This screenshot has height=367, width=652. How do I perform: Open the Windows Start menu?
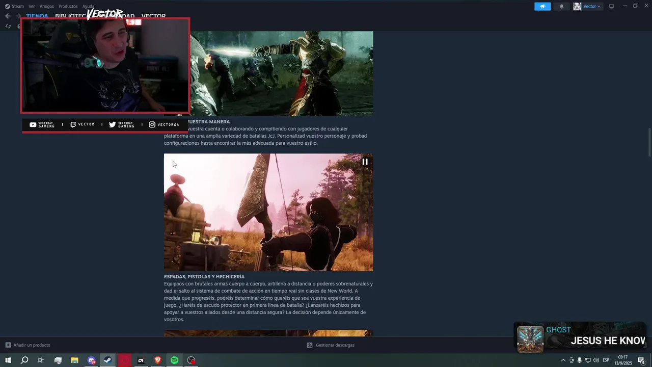(8, 360)
